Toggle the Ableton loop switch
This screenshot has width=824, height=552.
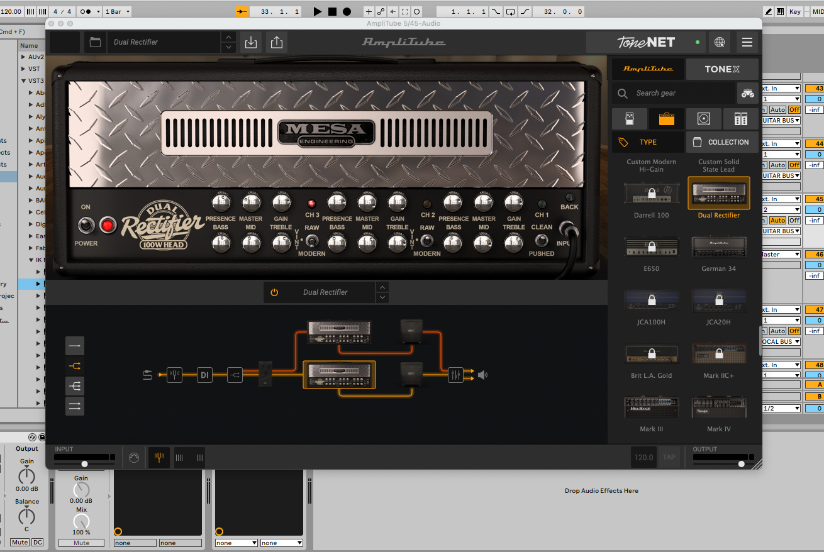point(509,11)
